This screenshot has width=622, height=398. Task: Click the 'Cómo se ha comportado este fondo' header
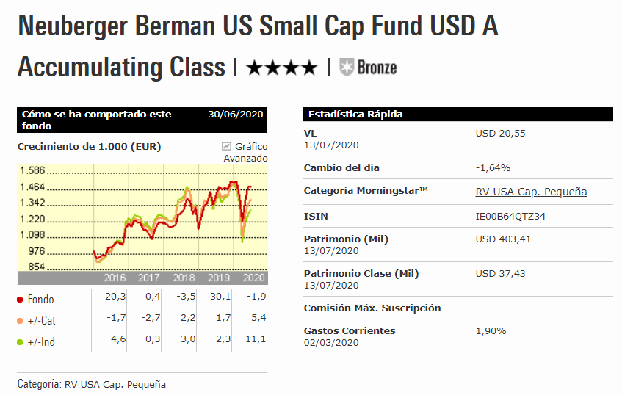coord(110,120)
